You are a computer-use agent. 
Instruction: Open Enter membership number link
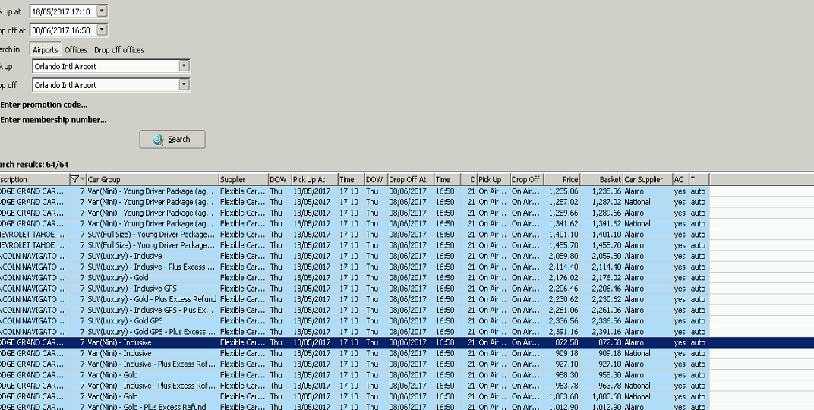point(53,119)
